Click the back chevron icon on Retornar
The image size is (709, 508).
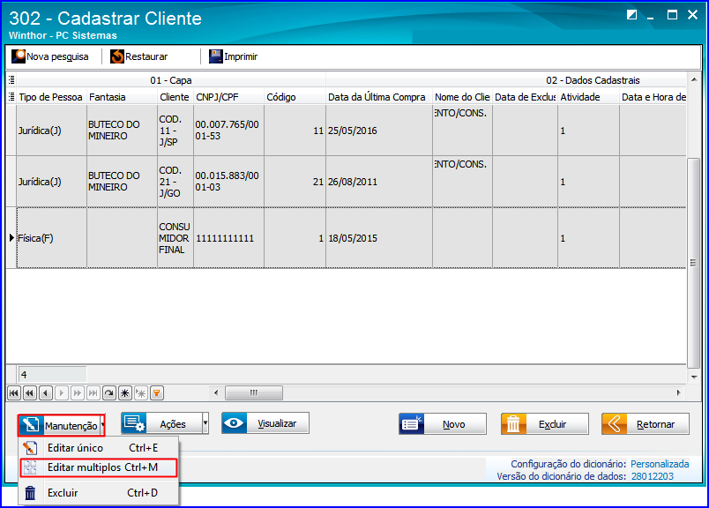tap(614, 424)
